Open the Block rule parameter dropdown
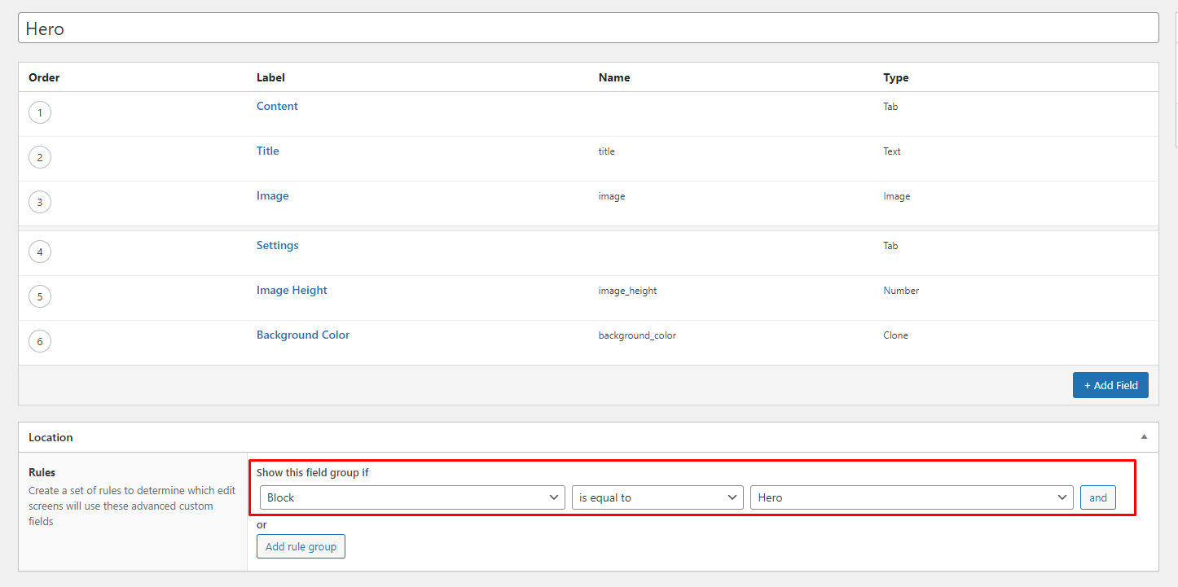 (x=411, y=497)
